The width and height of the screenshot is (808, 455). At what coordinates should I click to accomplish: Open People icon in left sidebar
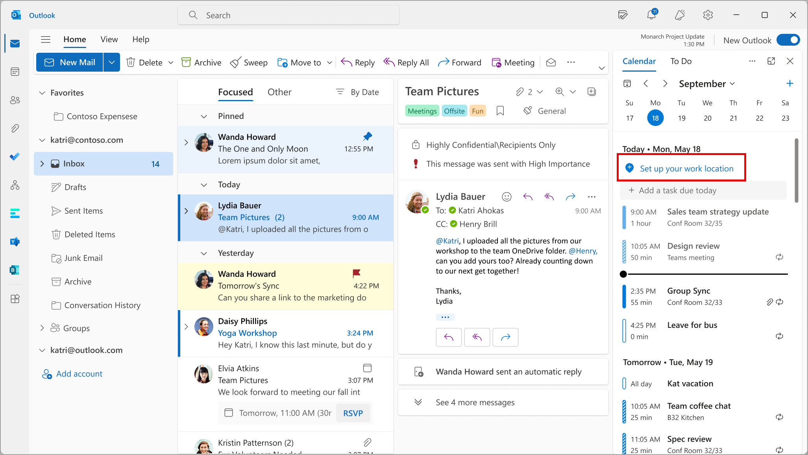15,100
